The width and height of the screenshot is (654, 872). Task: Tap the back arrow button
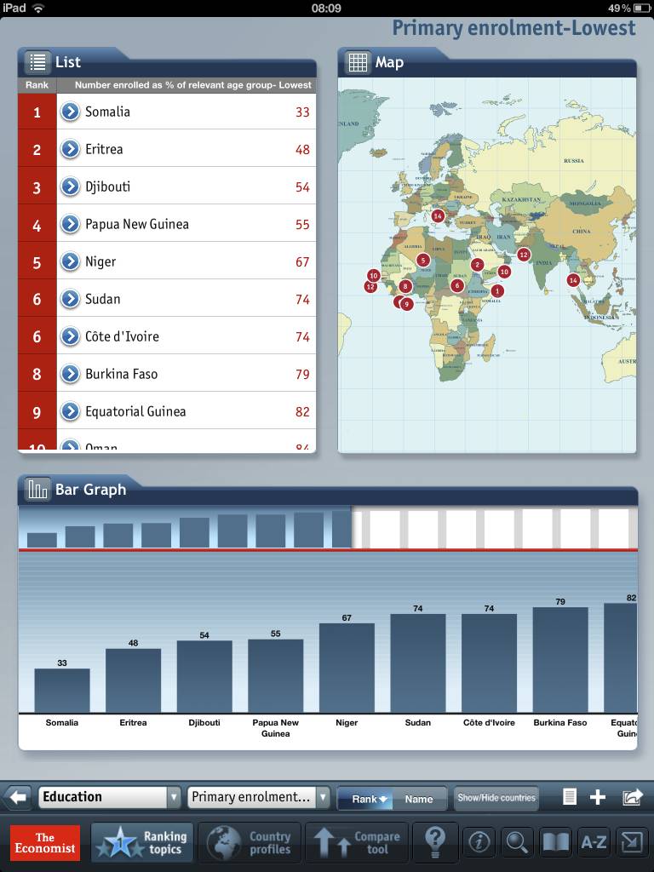(18, 797)
